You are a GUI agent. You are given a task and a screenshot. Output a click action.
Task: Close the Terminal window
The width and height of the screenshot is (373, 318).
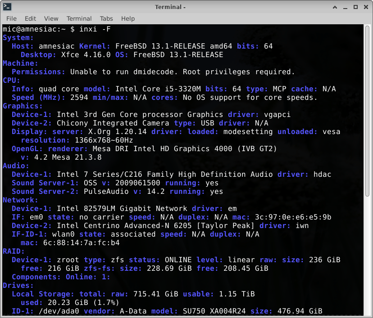click(x=365, y=7)
